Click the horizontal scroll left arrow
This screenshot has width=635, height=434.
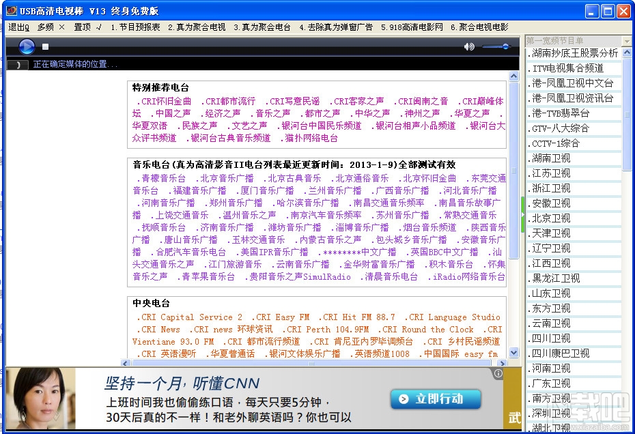tap(126, 363)
